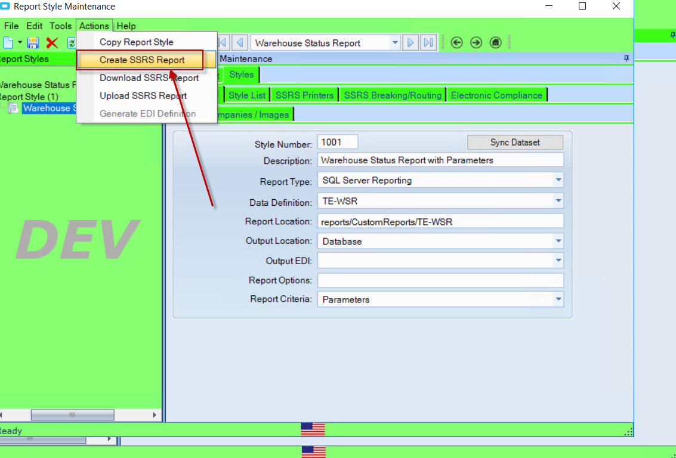The image size is (676, 458).
Task: Click the Sync Dataset button
Action: pyautogui.click(x=515, y=142)
